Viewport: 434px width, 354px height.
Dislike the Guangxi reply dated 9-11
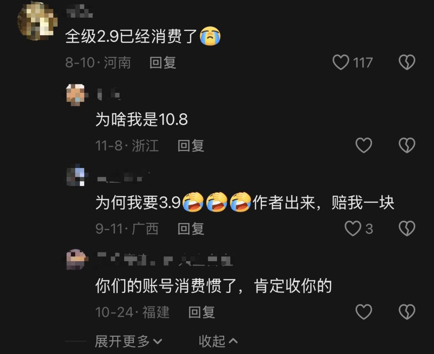[x=407, y=229]
